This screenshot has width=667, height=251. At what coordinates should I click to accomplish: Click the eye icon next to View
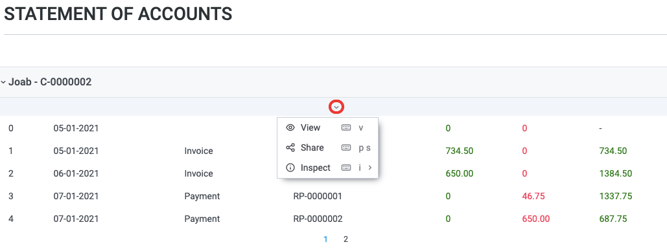click(290, 127)
